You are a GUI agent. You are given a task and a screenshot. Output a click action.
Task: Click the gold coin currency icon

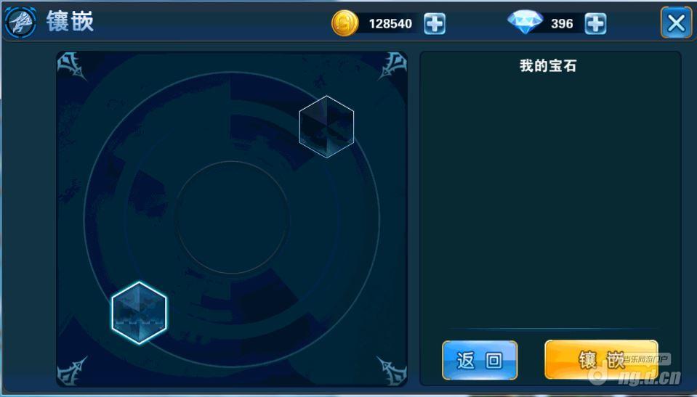coord(345,23)
